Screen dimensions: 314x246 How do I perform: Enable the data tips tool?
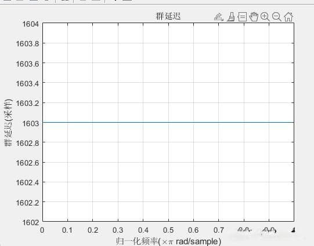pyautogui.click(x=242, y=17)
